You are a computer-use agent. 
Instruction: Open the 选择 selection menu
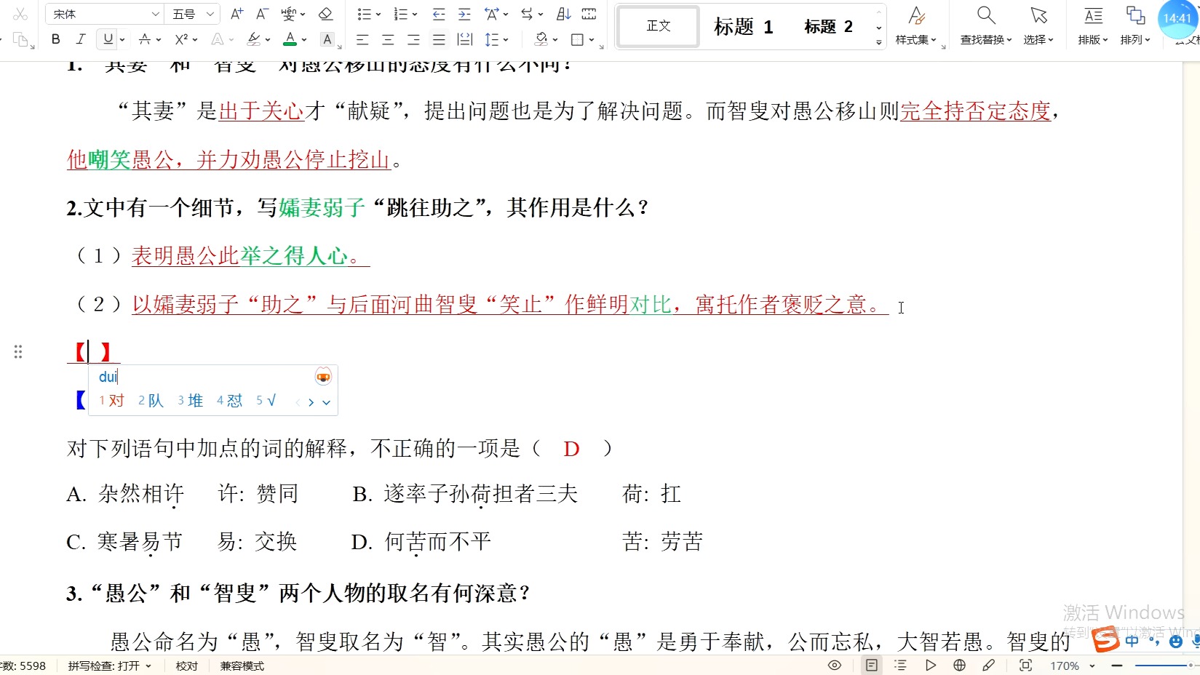tap(1038, 26)
